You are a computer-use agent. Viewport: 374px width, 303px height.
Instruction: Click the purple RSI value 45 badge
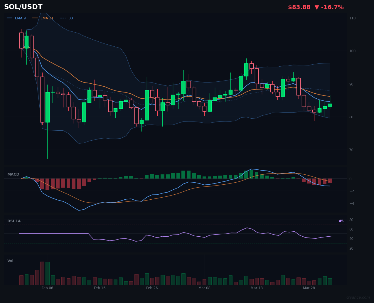[x=341, y=221]
